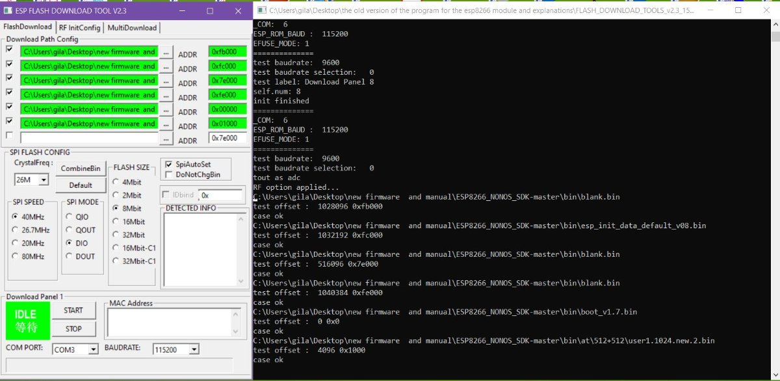This screenshot has width=780, height=381.
Task: Click the console window vertical scrollbar
Action: tap(775, 199)
